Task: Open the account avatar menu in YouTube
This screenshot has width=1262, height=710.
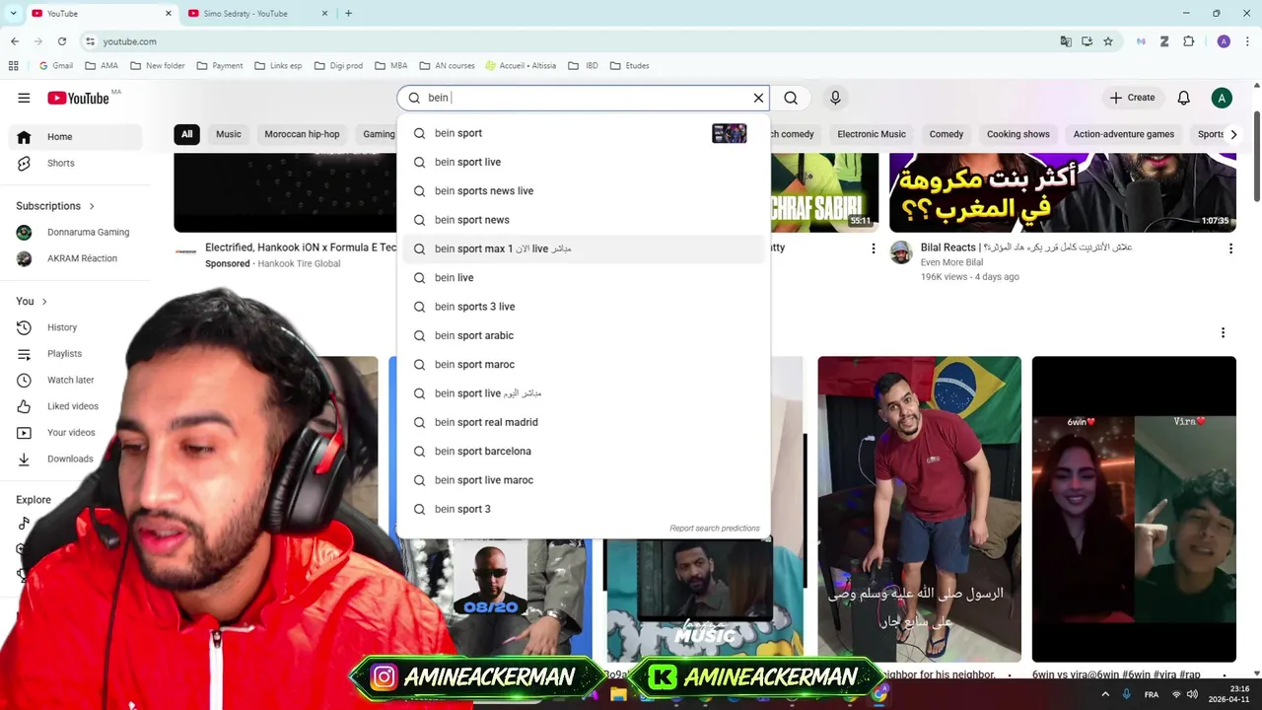Action: point(1222,98)
